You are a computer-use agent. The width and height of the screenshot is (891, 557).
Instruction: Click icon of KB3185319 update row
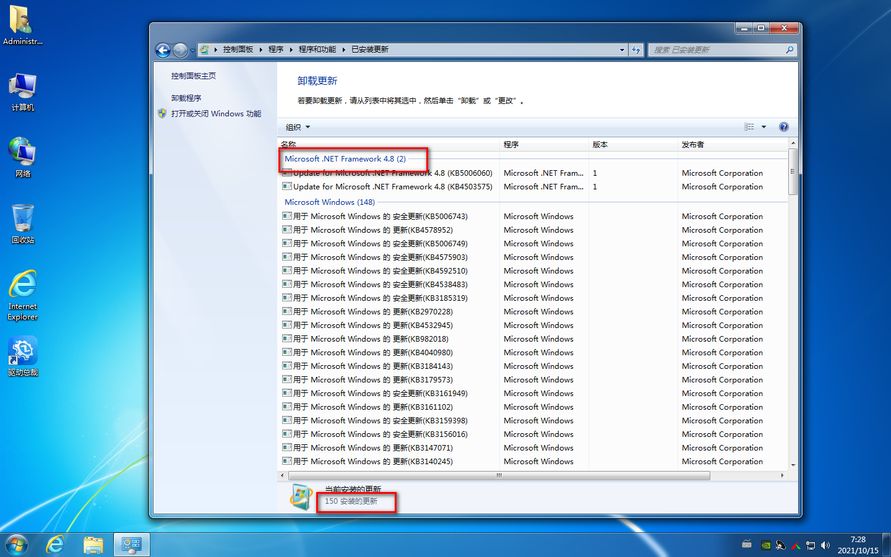click(287, 298)
